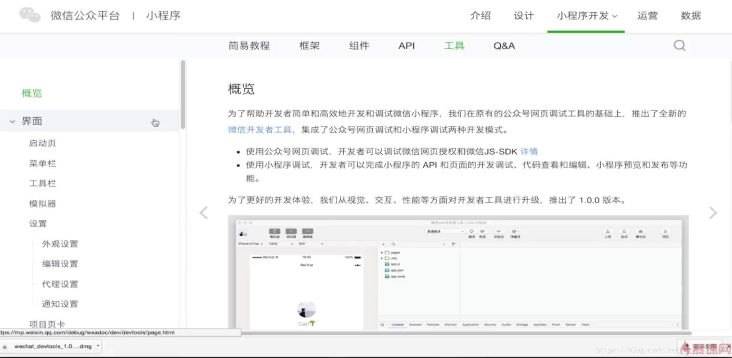Switch to the 框架 tab
Screen dimensions: 732x358
309,46
